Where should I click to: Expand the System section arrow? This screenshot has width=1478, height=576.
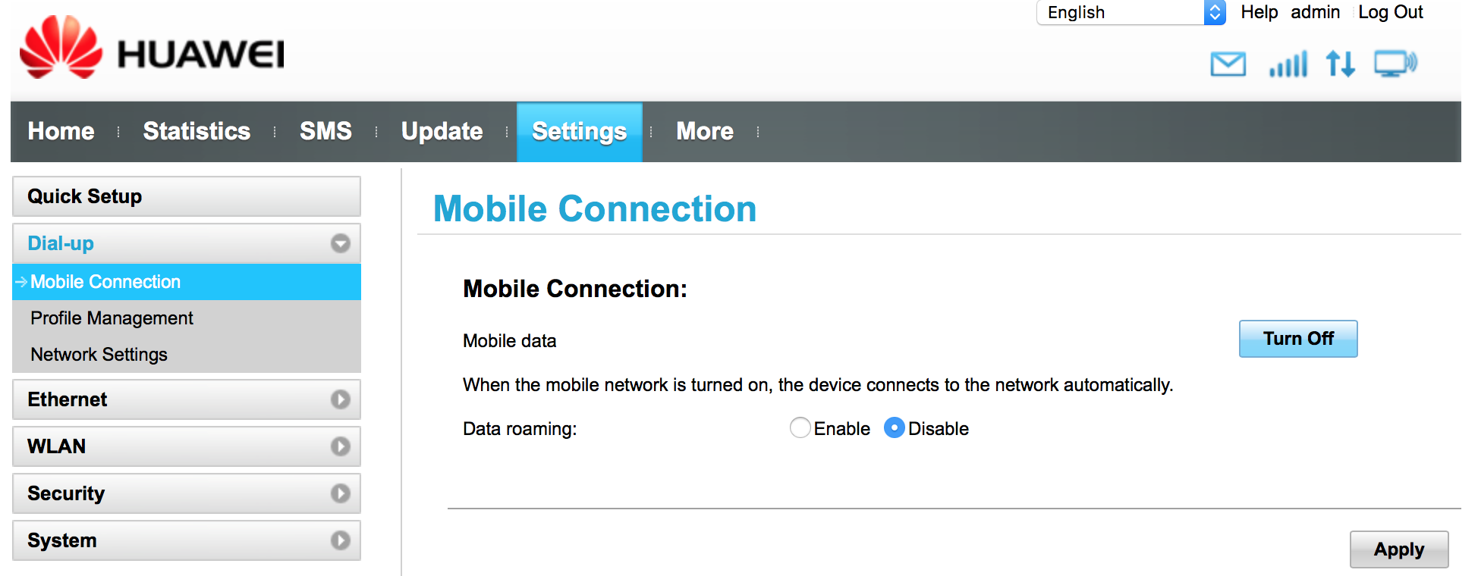(341, 540)
